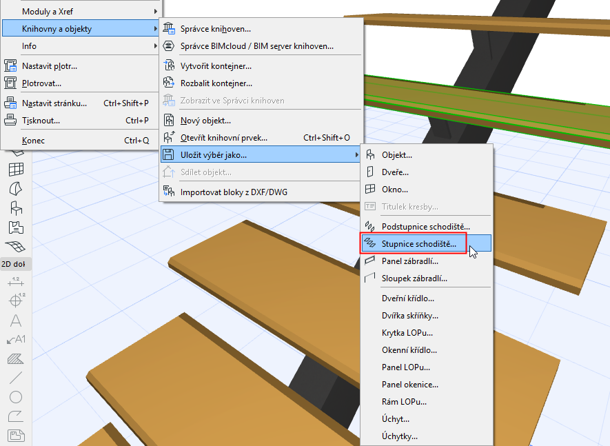Image resolution: width=610 pixels, height=446 pixels.
Task: Choose the Line tool in toolbox
Action: coord(16,378)
